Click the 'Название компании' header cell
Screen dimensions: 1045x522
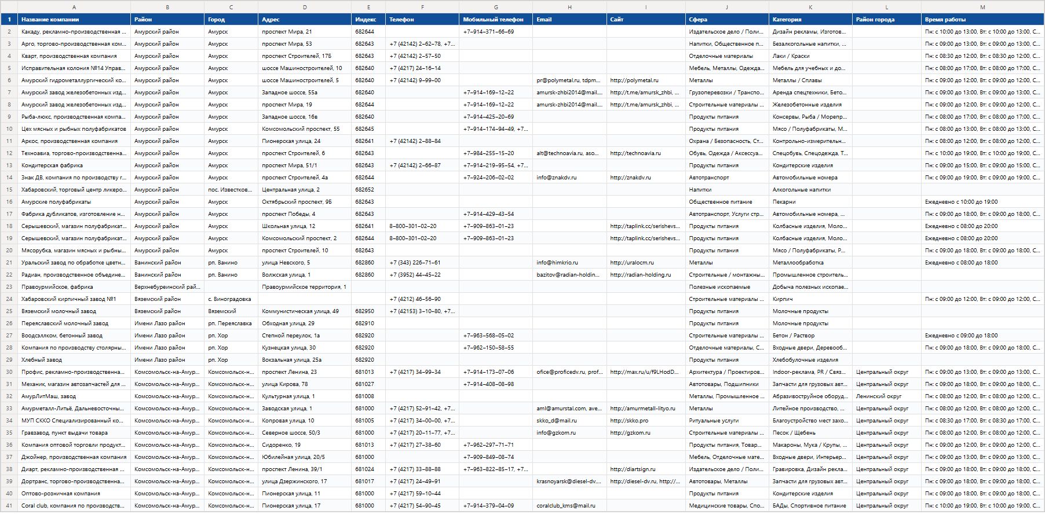tap(74, 19)
